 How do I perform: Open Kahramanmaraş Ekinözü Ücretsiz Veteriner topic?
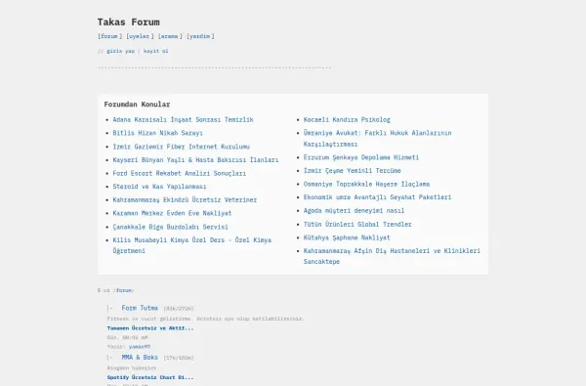click(x=185, y=199)
